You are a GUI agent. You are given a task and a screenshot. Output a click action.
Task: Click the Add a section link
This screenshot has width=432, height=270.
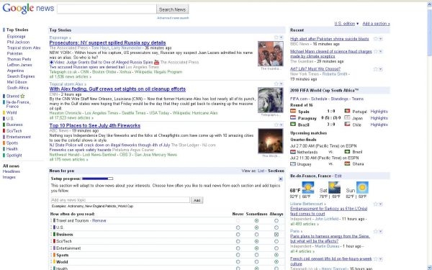(376, 24)
